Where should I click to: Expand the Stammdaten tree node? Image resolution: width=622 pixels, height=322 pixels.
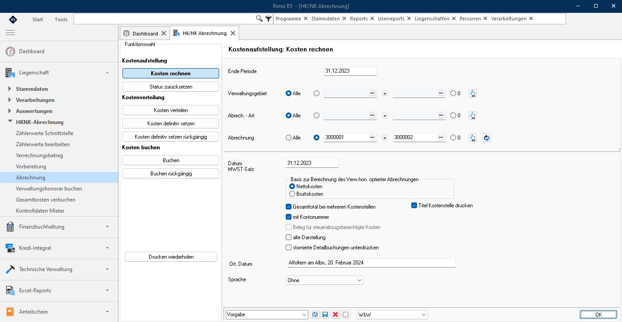10,89
